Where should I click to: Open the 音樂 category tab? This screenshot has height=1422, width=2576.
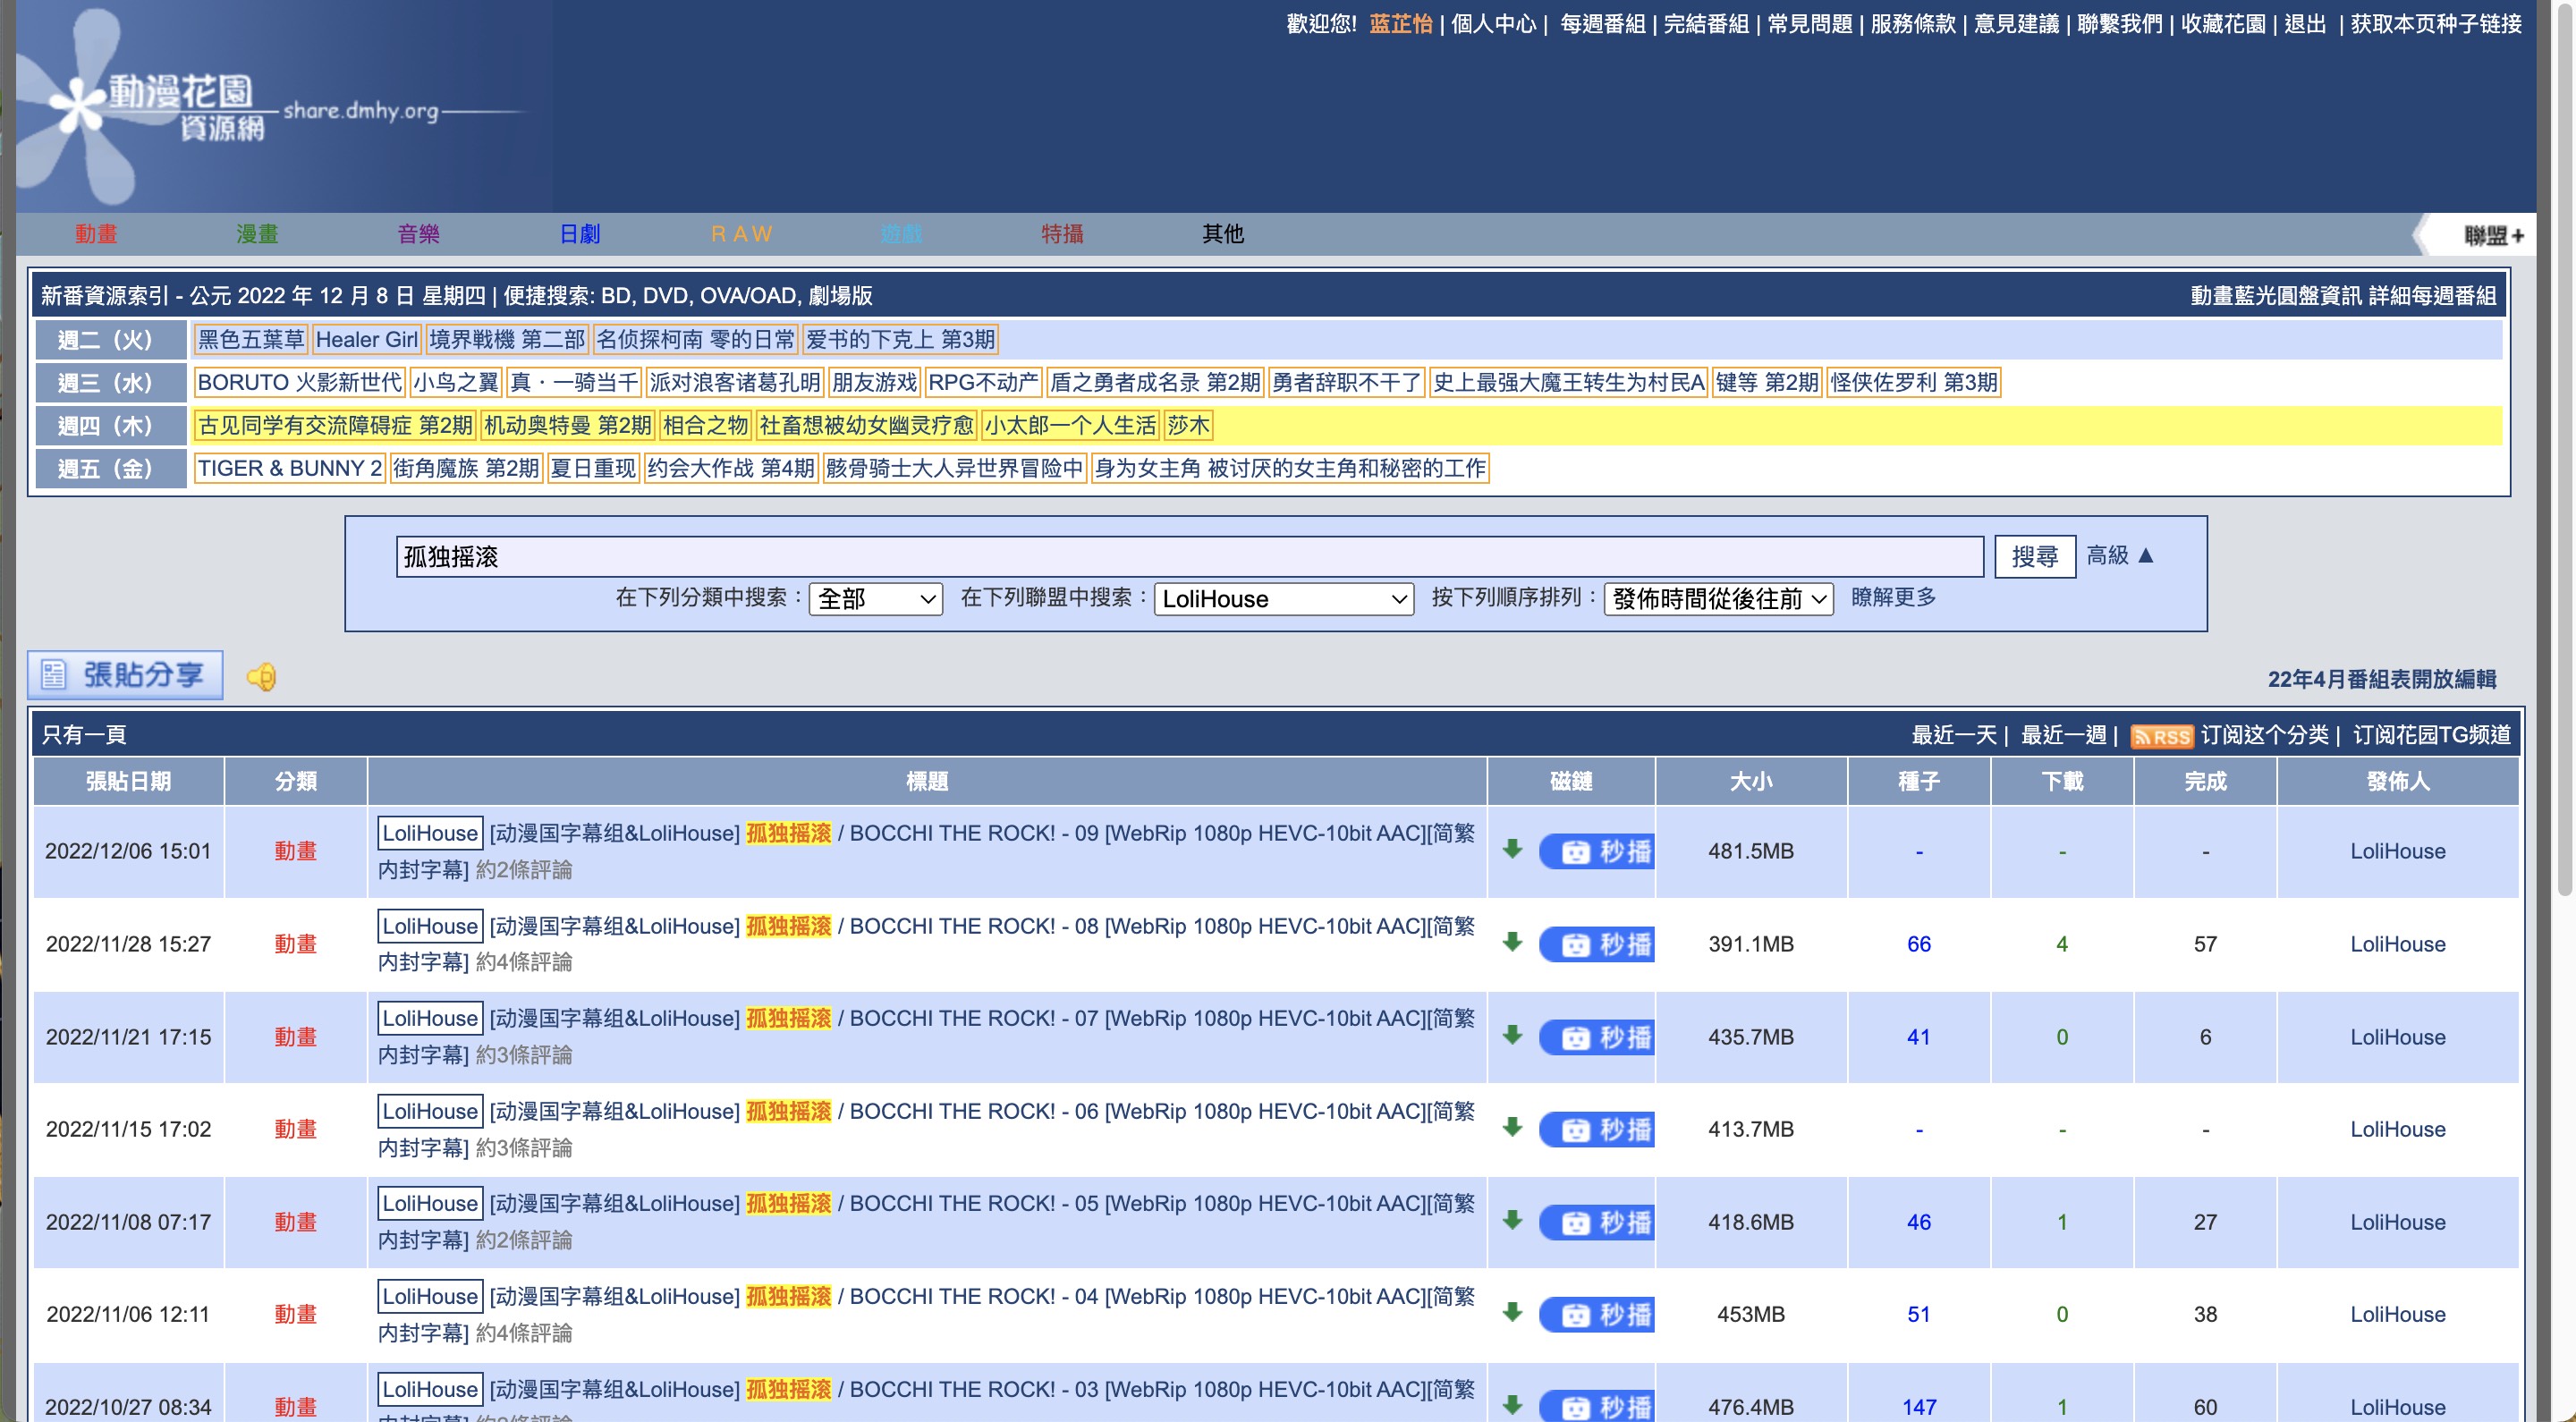click(418, 234)
